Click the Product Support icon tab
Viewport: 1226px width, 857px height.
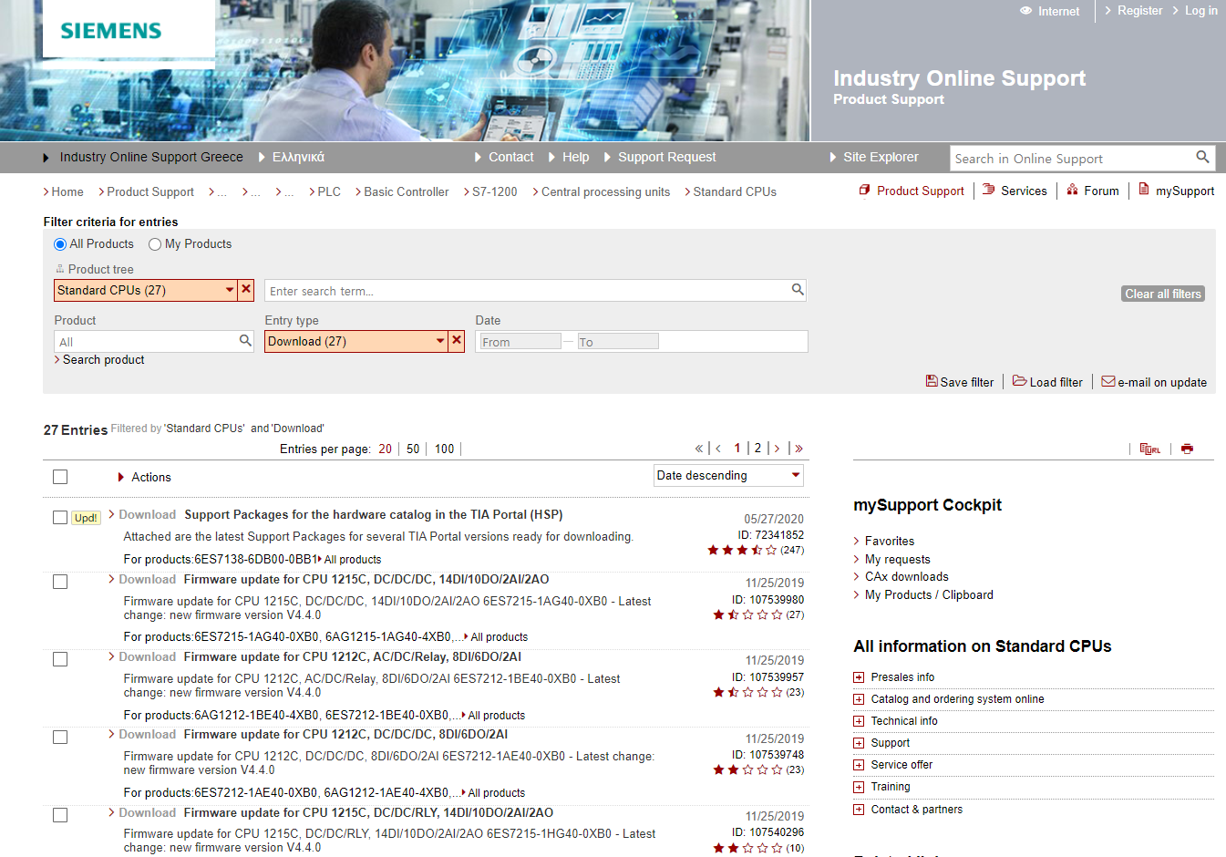[x=864, y=190]
